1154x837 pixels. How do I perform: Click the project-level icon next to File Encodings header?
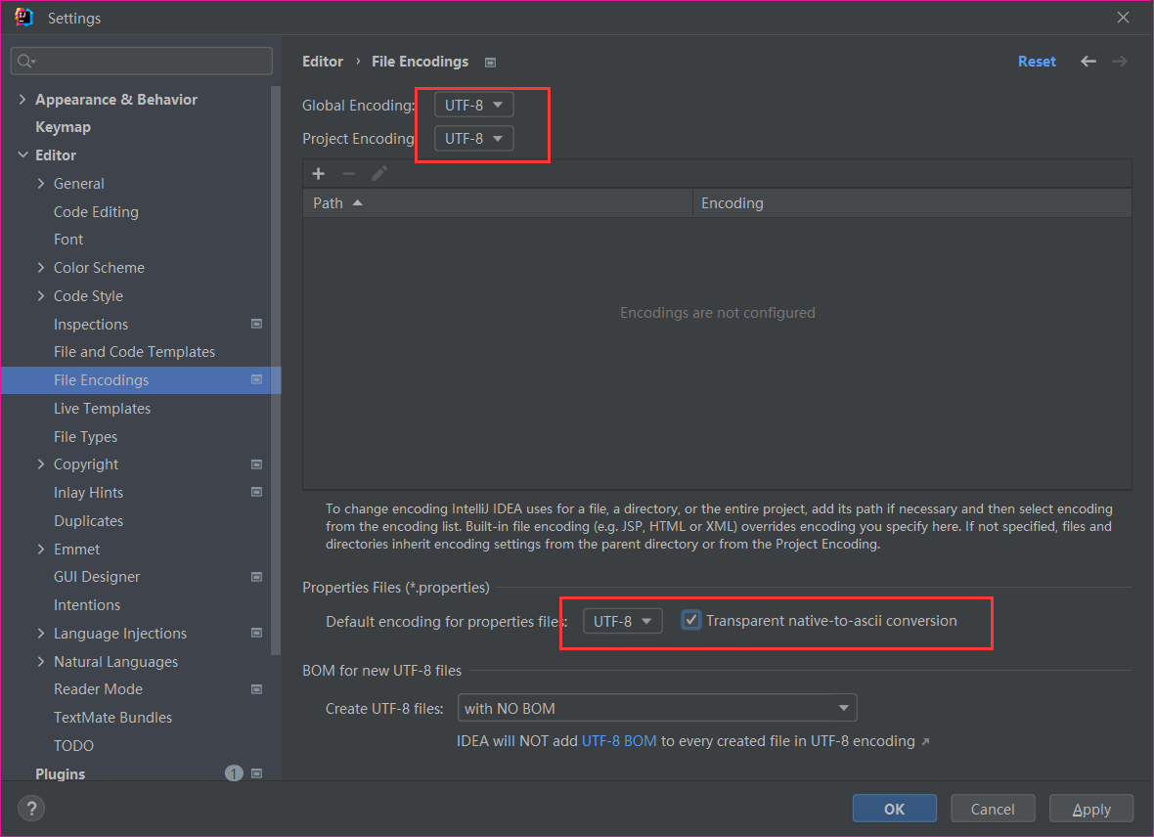pos(490,63)
